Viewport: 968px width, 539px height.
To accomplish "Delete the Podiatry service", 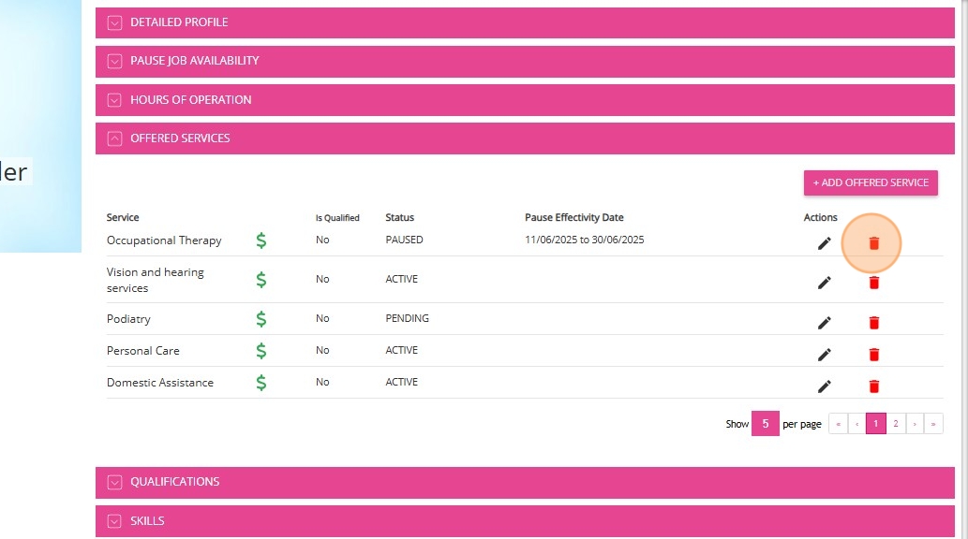I will 873,323.
